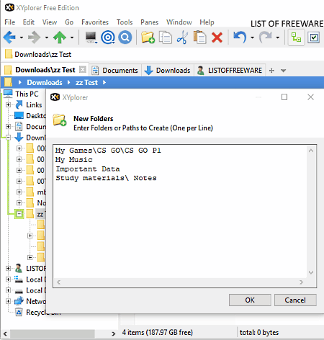Open breadcrumb arrow before Downloads
The height and width of the screenshot is (340, 324).
20,83
